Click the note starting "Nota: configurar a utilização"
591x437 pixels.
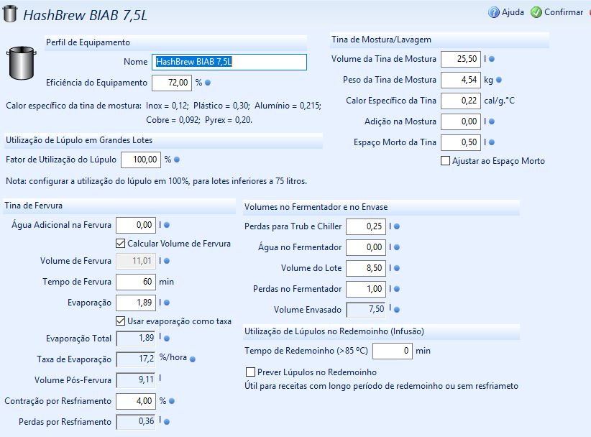click(157, 181)
